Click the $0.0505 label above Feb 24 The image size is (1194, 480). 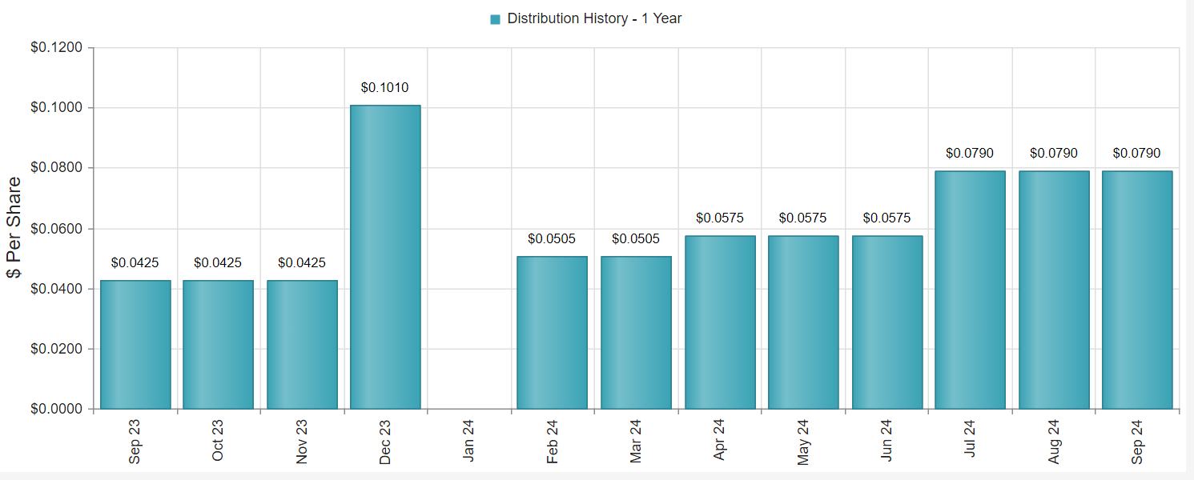pyautogui.click(x=552, y=239)
